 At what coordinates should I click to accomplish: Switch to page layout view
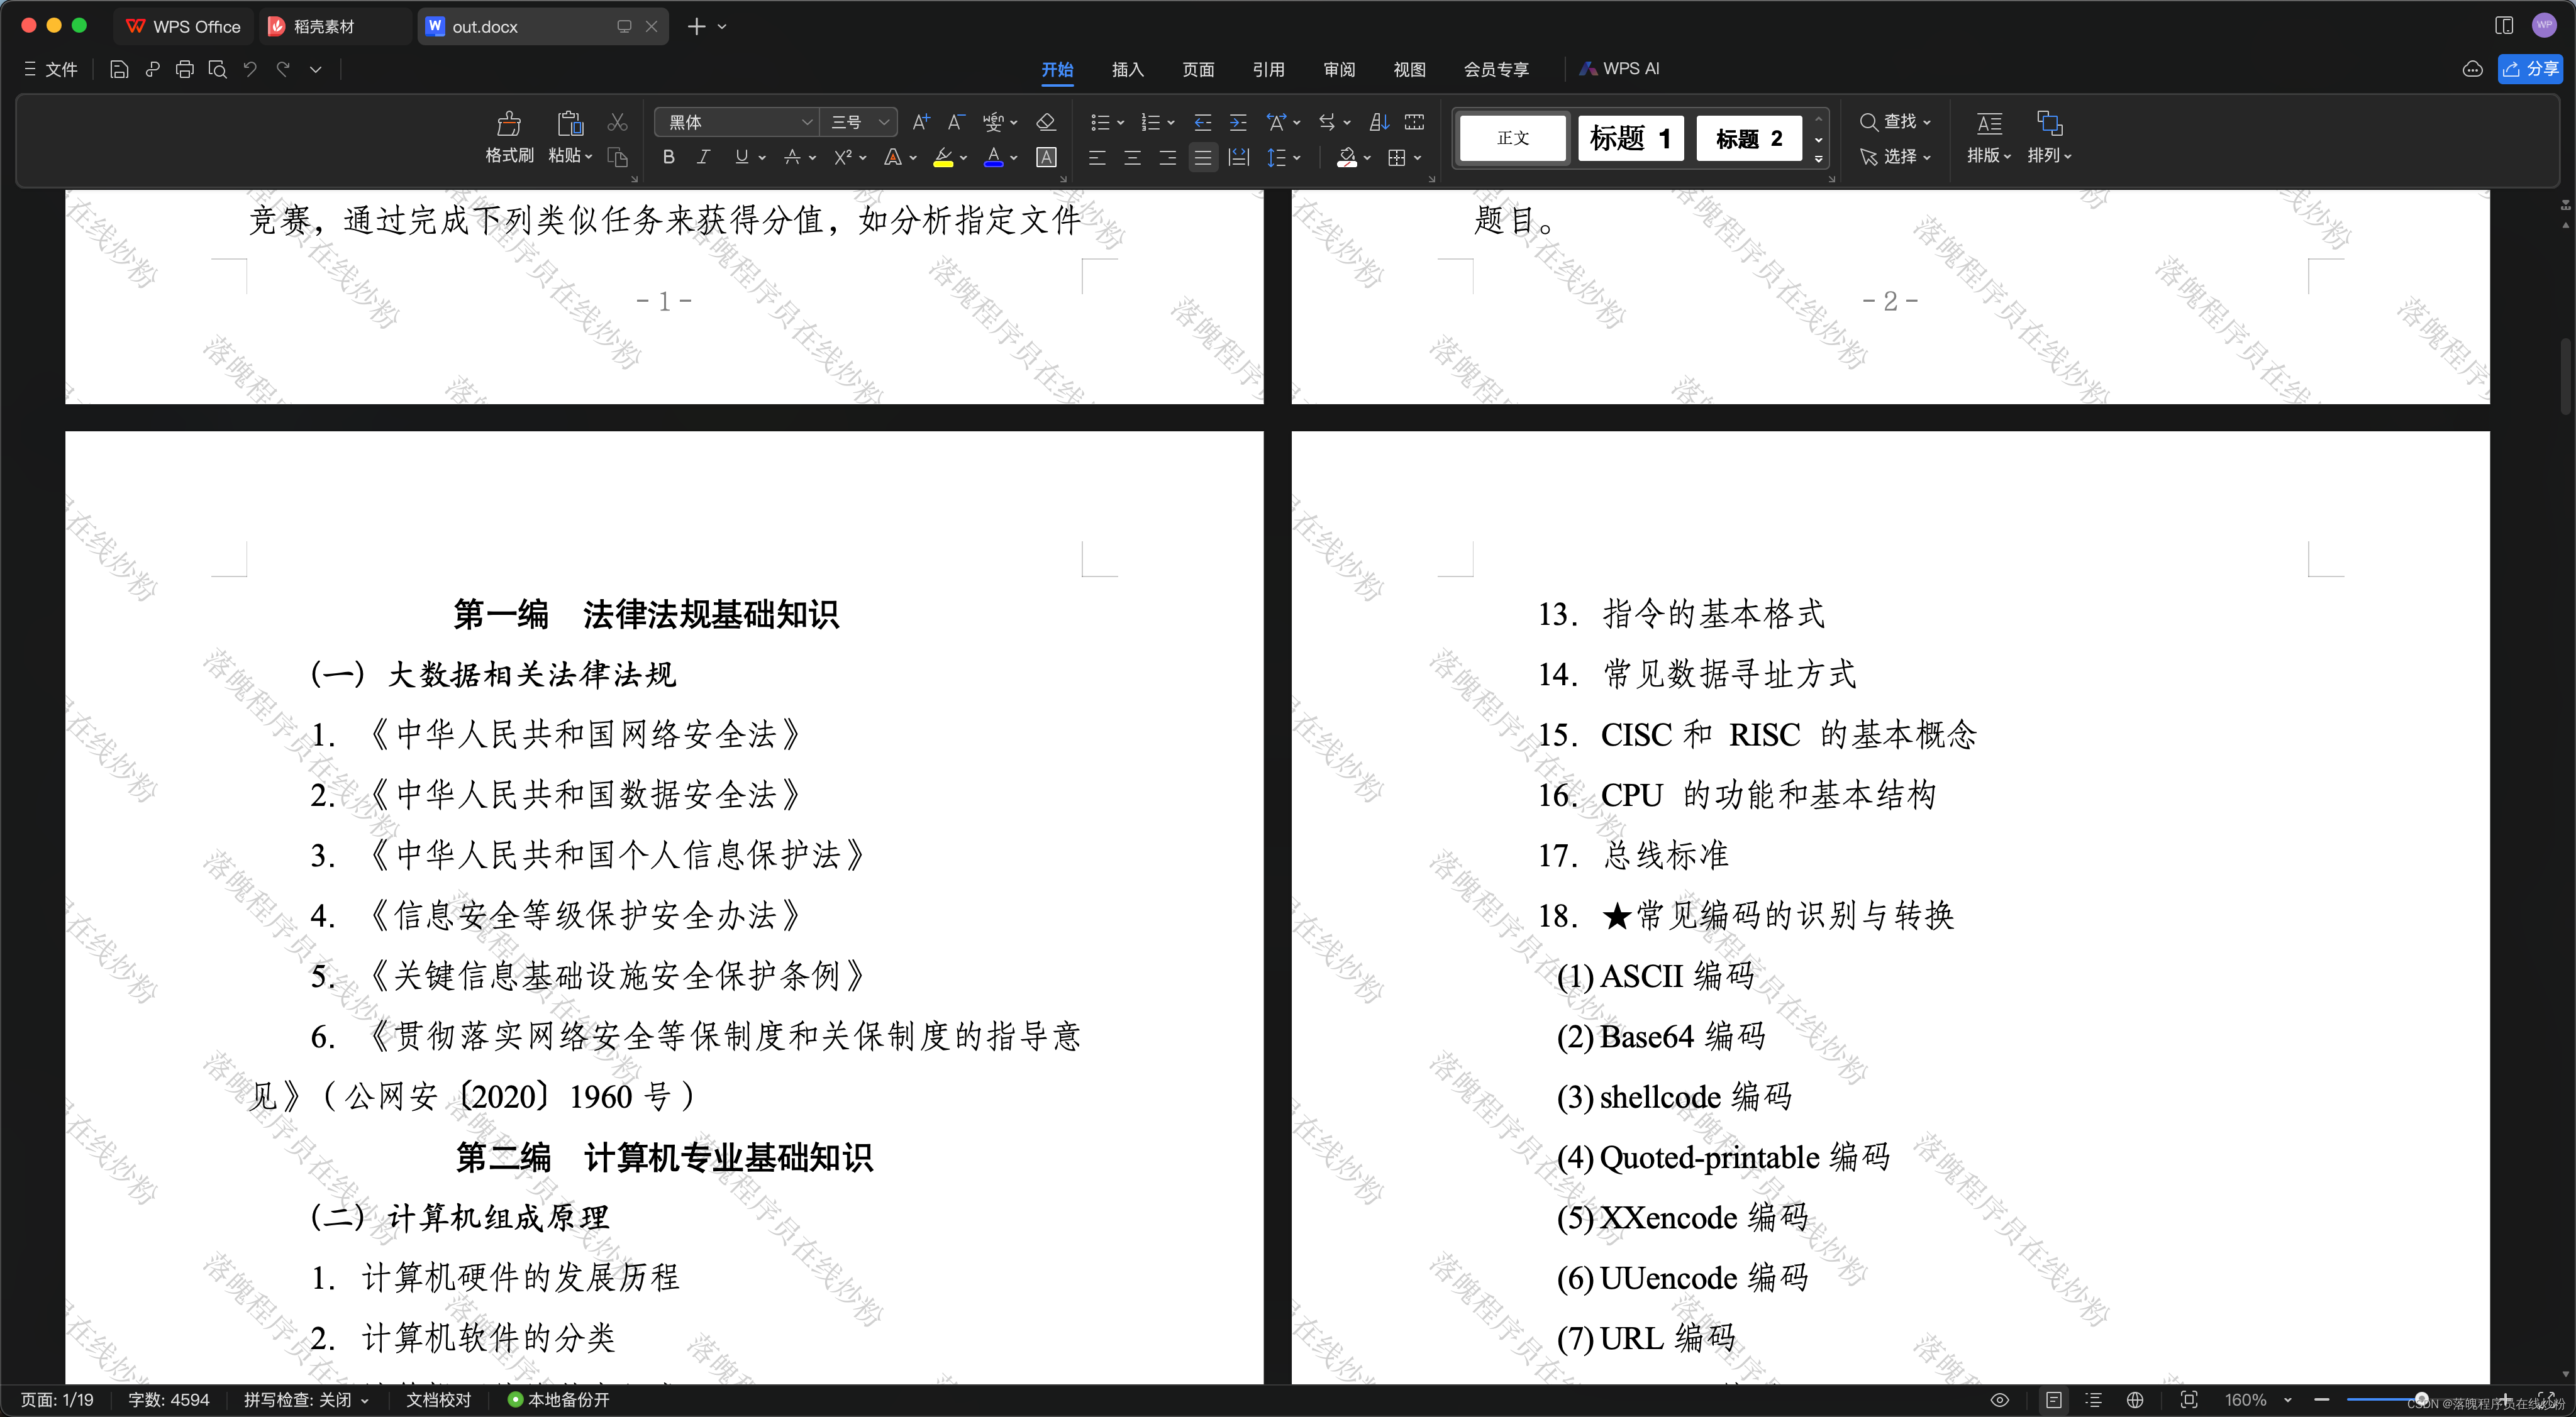[x=2053, y=1400]
